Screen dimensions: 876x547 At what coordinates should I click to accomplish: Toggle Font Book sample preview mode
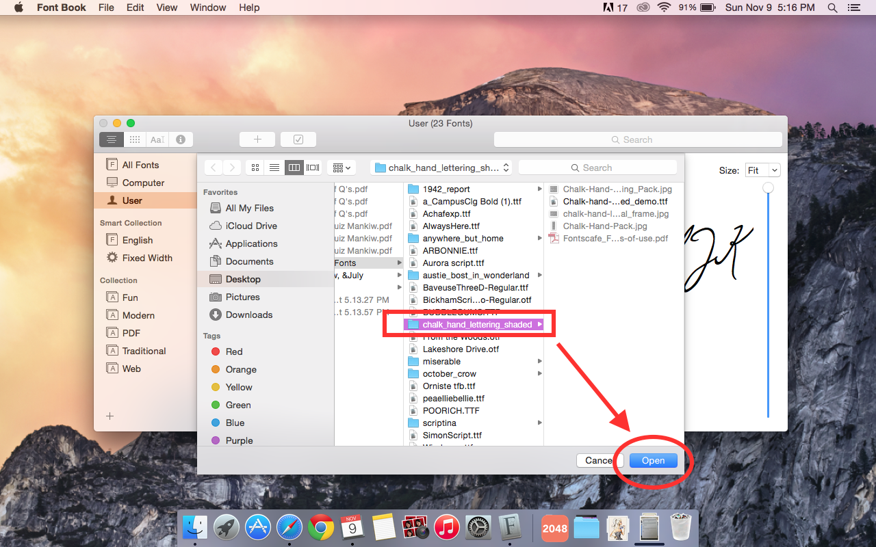pyautogui.click(x=112, y=139)
